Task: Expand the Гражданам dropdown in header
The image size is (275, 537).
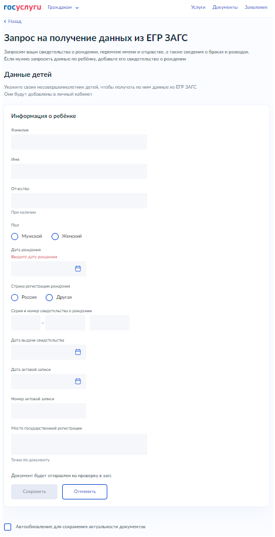Action: [x=63, y=8]
